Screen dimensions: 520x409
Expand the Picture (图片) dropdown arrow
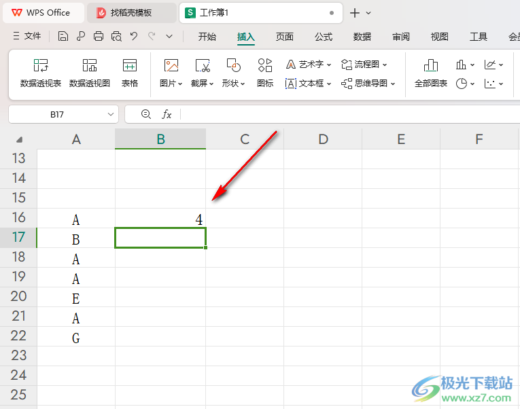(180, 84)
